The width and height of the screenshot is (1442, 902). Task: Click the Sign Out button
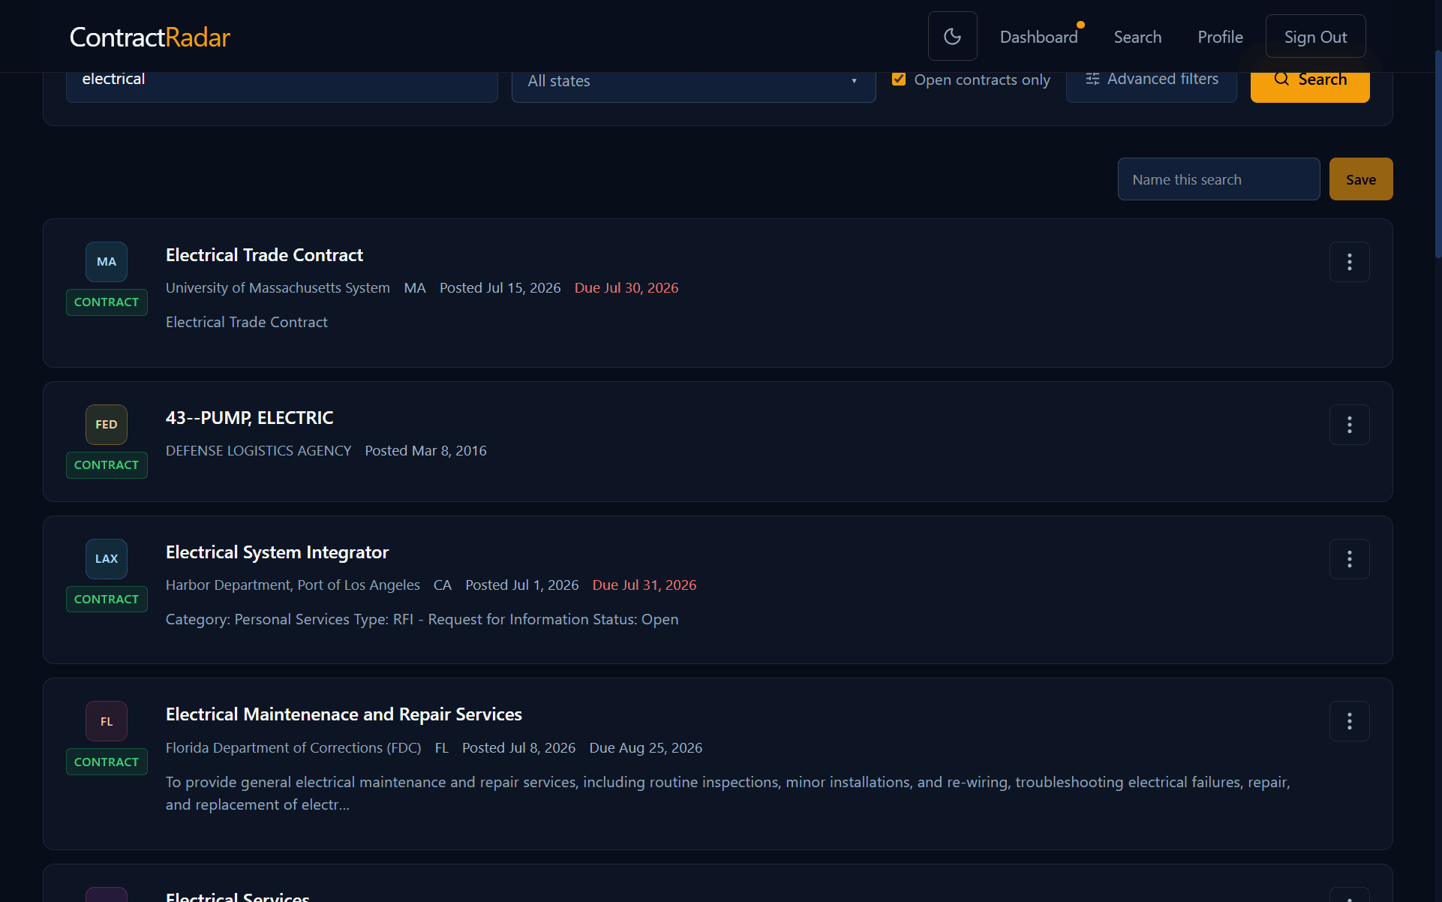tap(1315, 37)
